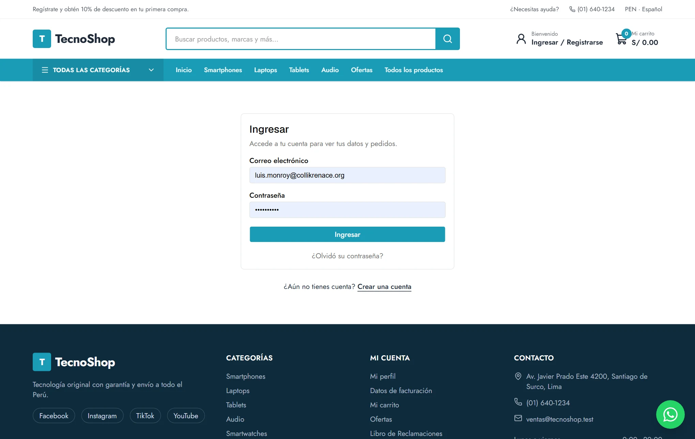Click Ingresar / Registrarse in header
This screenshot has height=439, width=695.
(x=567, y=42)
